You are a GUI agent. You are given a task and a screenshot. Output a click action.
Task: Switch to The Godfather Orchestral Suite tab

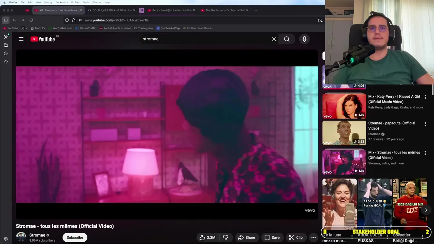(x=224, y=10)
